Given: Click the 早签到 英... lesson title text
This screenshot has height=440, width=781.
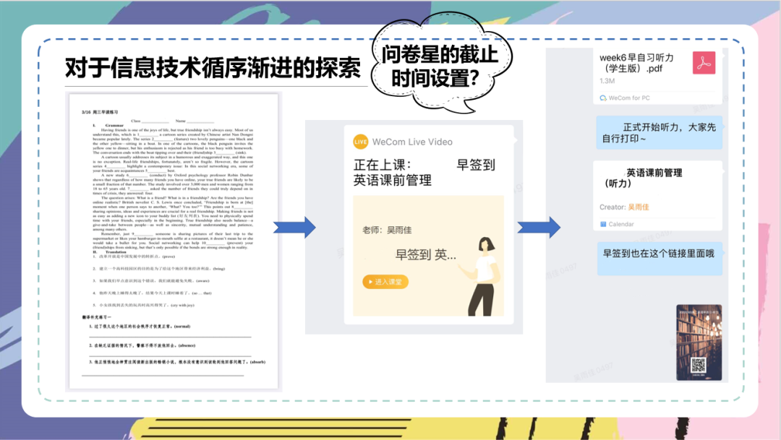Looking at the screenshot, I should tap(425, 255).
